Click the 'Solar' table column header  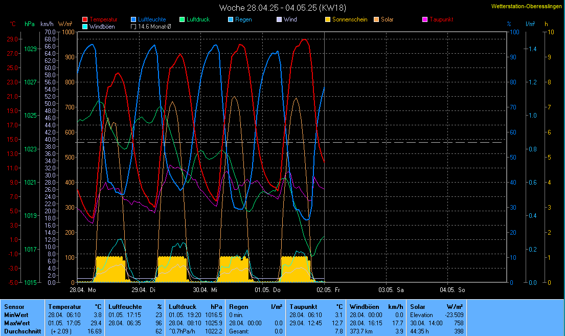(418, 307)
